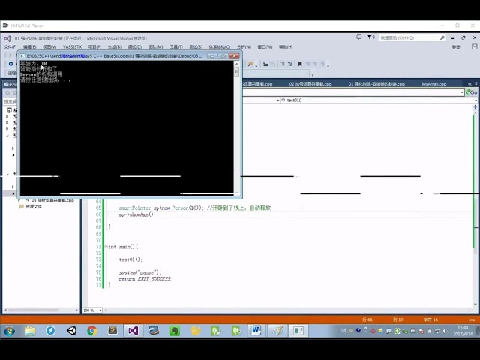Viewport: 480px width, 360px height.
Task: Open the VASSISTX menu
Action: pos(72,47)
